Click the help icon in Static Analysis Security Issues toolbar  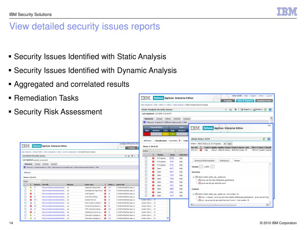(x=270, y=110)
